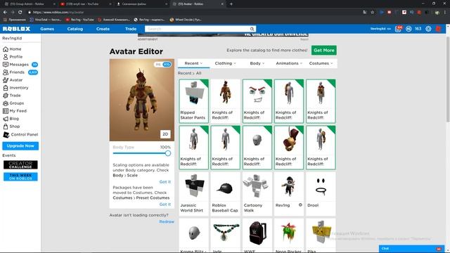Select the RevIng costume thumbnail

pyautogui.click(x=289, y=187)
